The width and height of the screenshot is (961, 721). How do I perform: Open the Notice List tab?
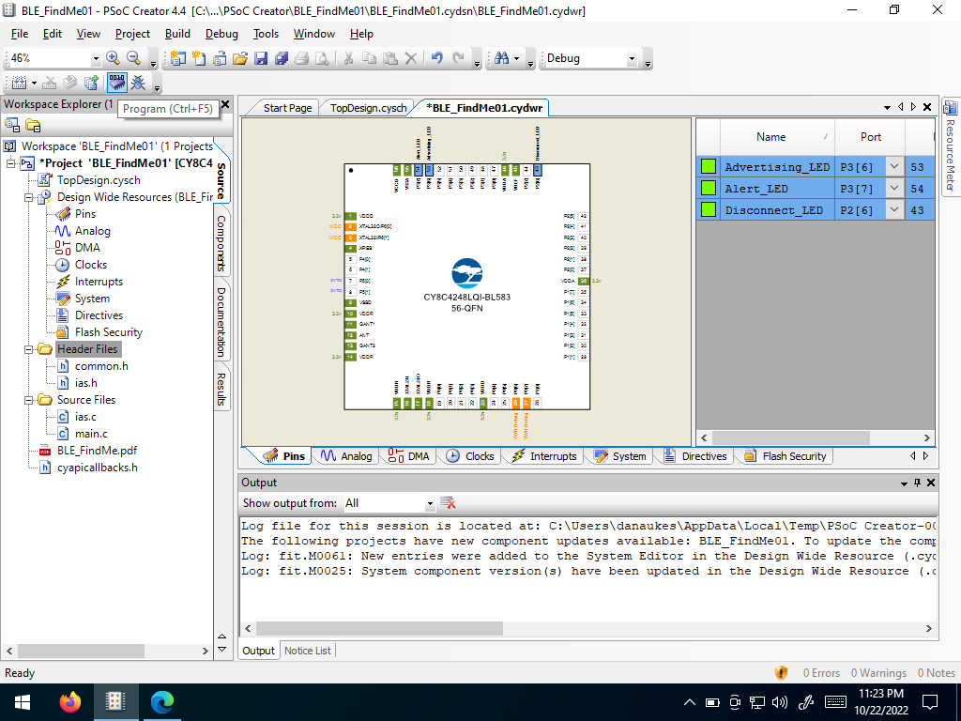point(308,652)
